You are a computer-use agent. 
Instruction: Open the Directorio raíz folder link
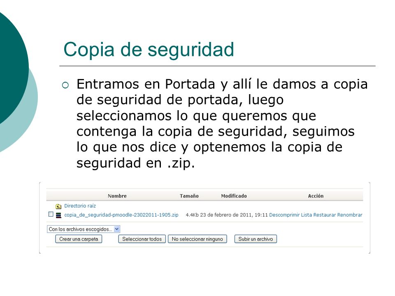[80, 206]
